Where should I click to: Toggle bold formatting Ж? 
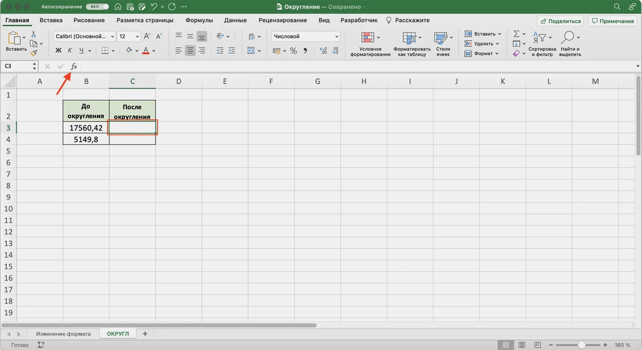[x=58, y=51]
